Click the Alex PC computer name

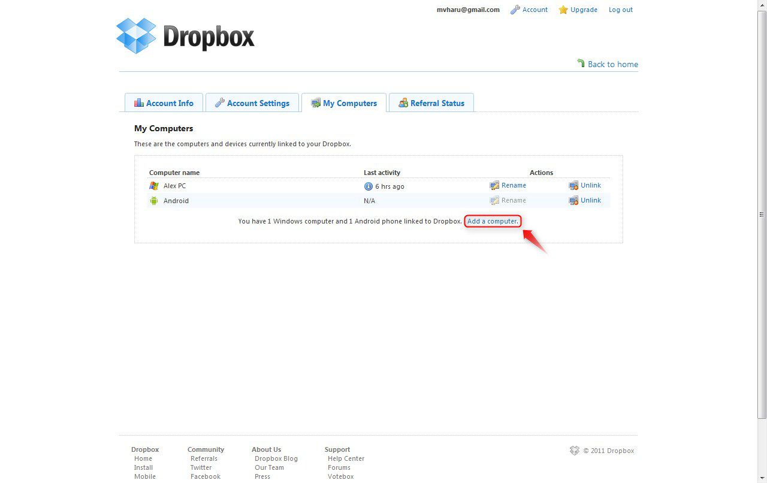(x=175, y=186)
